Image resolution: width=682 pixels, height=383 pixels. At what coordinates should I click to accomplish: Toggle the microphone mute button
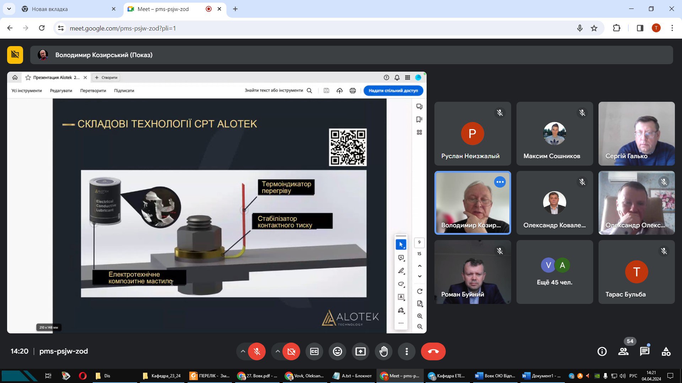click(257, 351)
